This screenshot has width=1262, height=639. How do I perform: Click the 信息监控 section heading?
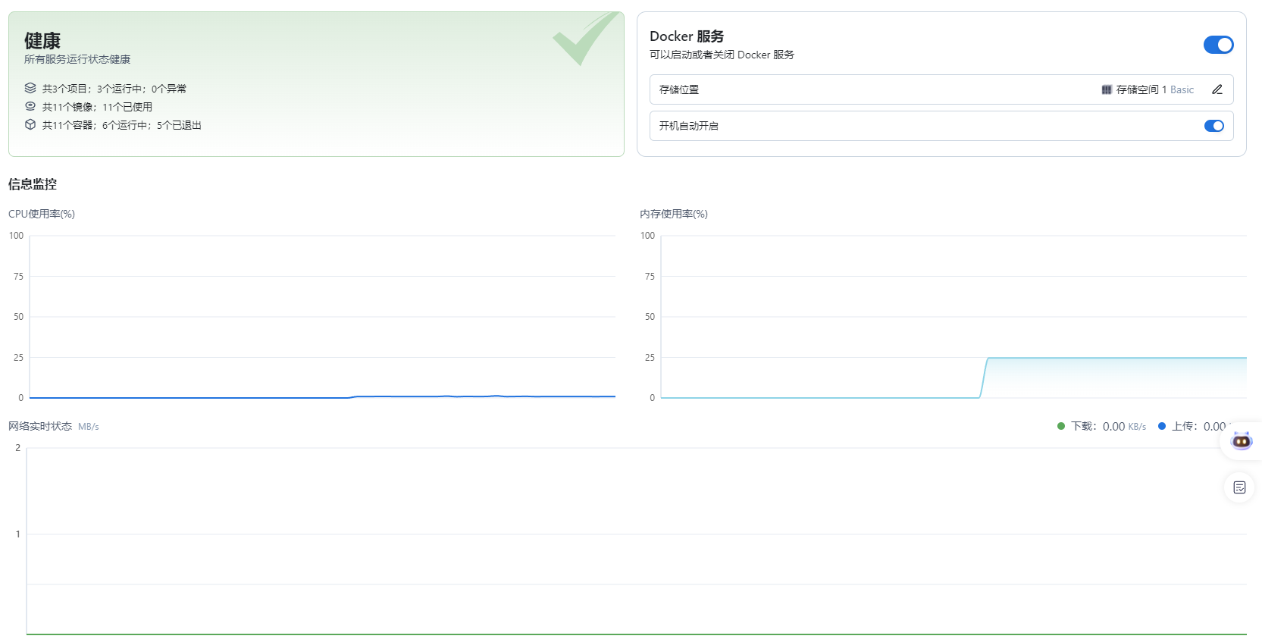[x=33, y=184]
